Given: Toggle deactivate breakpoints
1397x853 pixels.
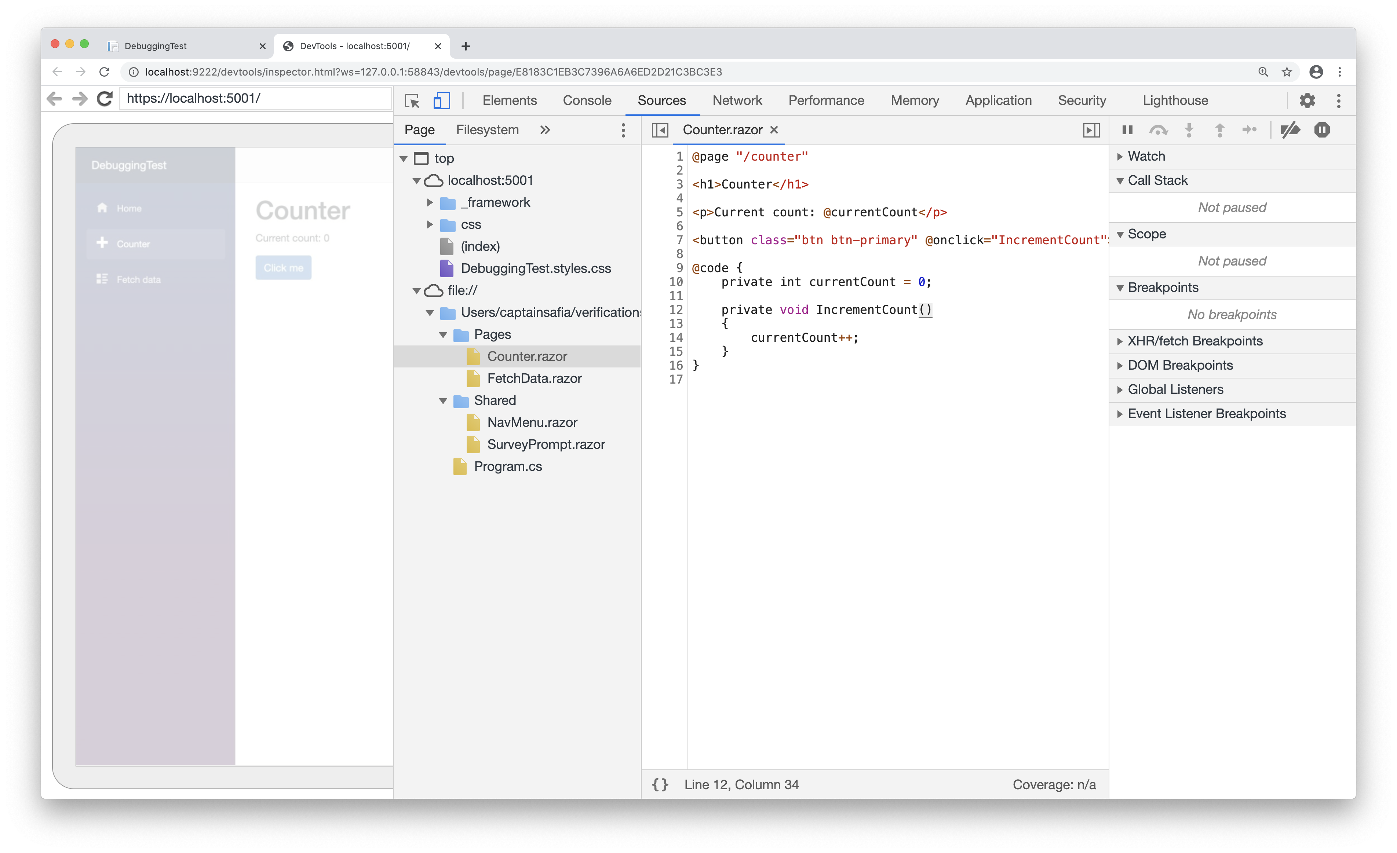Looking at the screenshot, I should click(x=1291, y=130).
